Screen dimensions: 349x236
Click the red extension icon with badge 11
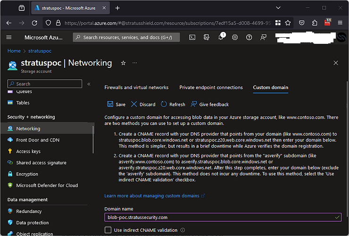(x=328, y=22)
